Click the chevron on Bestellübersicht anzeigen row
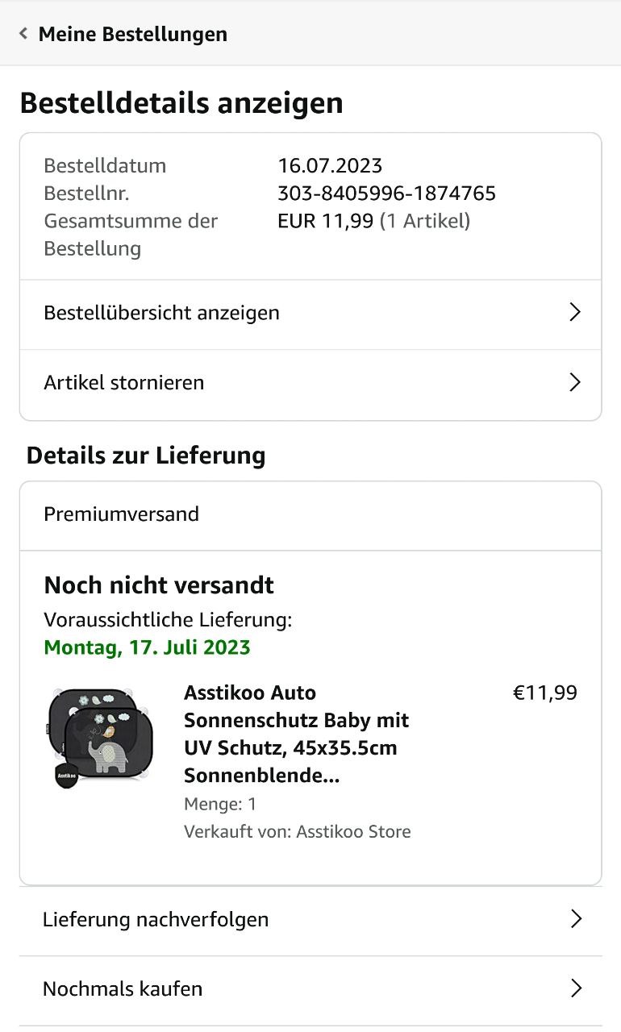Viewport: 621px width, 1032px height. coord(575,313)
